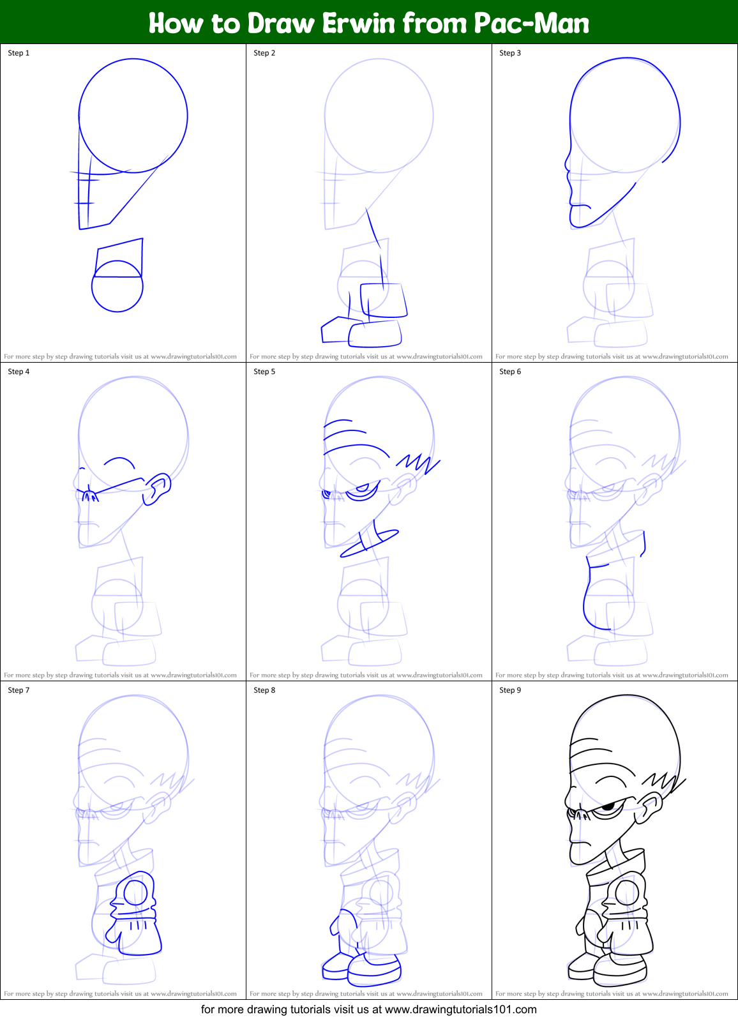Click the website caption under Step 7
Viewport: 738px width, 1019px height.
coord(120,994)
